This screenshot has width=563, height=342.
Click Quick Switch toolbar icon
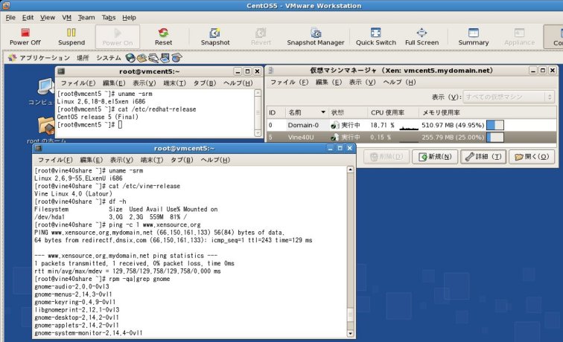376,37
